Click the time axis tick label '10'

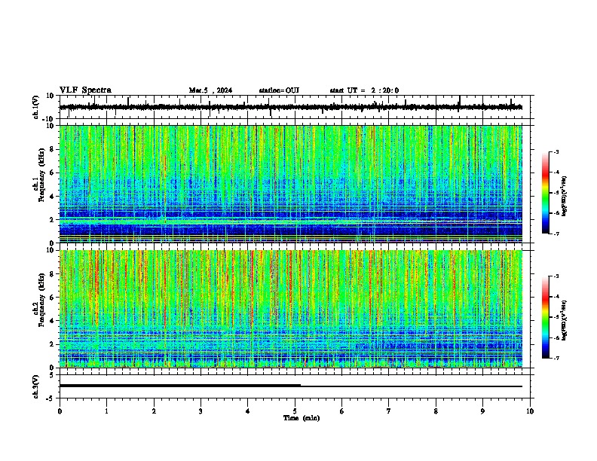click(530, 411)
